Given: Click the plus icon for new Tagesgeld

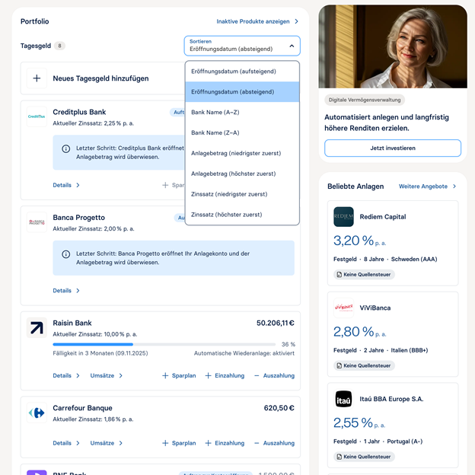Looking at the screenshot, I should tap(37, 78).
